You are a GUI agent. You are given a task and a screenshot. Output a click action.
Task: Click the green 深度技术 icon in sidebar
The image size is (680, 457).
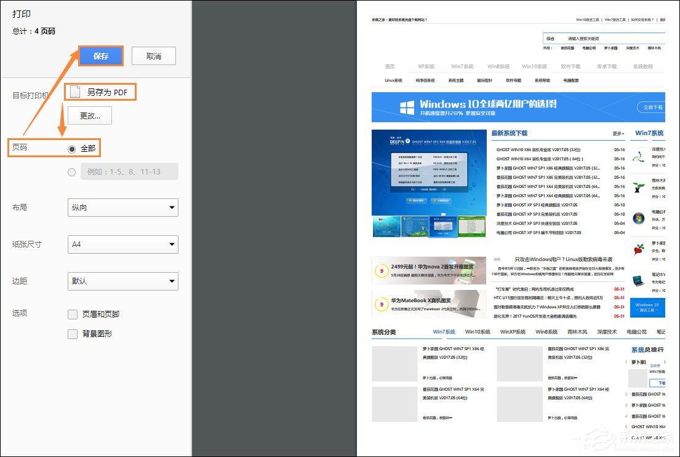tap(638, 158)
